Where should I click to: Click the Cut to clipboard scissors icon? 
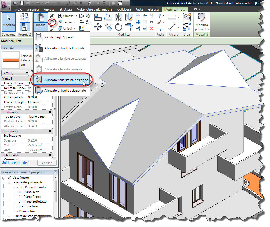pos(52,16)
